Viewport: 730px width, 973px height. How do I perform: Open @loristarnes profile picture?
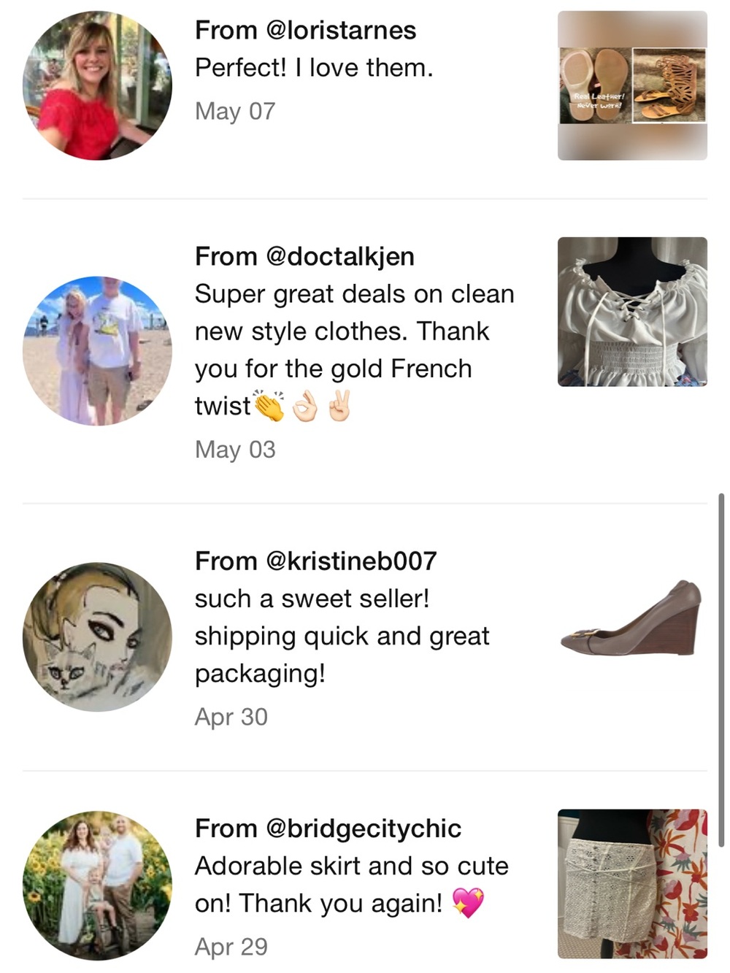tap(98, 85)
